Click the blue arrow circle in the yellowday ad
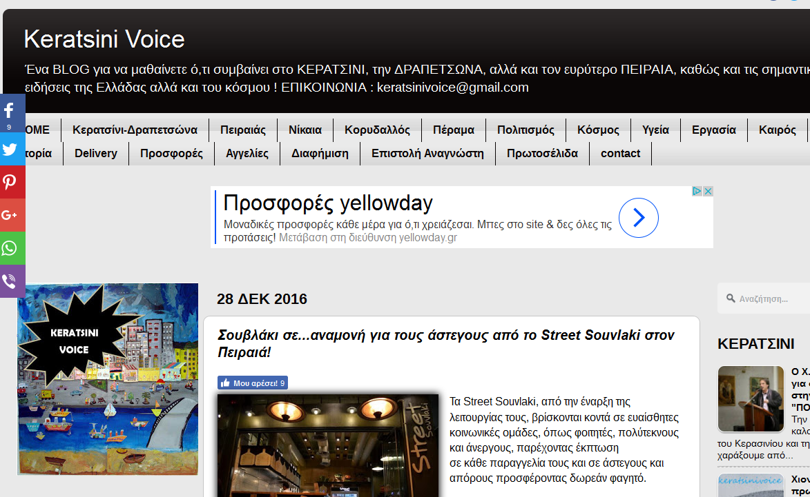This screenshot has height=497, width=810. pyautogui.click(x=639, y=218)
